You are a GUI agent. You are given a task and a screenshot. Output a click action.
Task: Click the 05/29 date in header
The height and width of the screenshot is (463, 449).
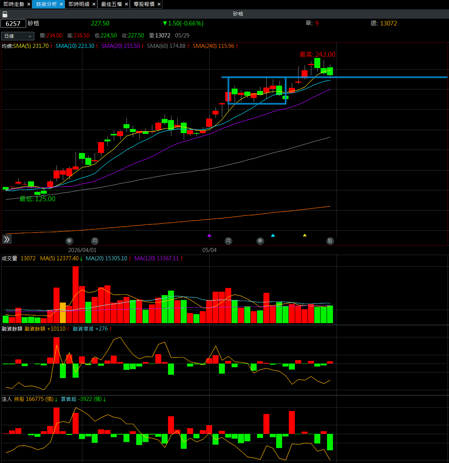pyautogui.click(x=182, y=36)
